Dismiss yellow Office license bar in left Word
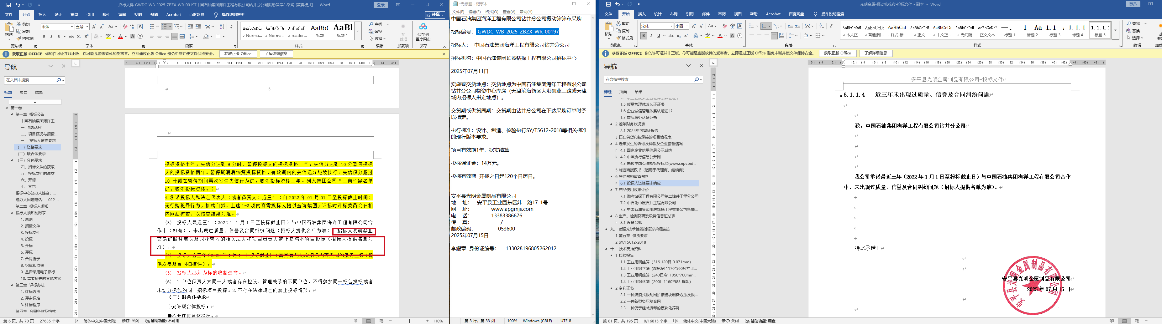The height and width of the screenshot is (324, 1162). 444,54
